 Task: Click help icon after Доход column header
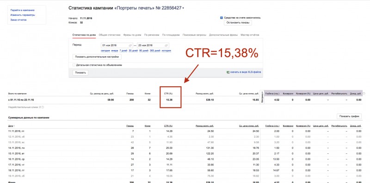364,94
